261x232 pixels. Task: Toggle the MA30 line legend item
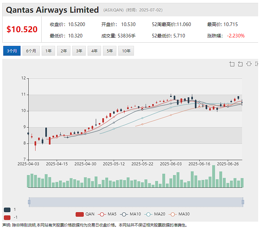(x=179, y=214)
